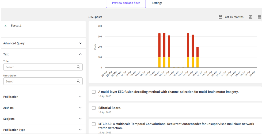This screenshot has height=136, width=262.
Task: Open the Past six months date range
Action: 233,17
